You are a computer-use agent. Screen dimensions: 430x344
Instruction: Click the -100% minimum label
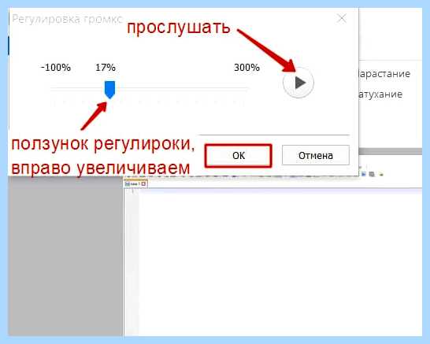(56, 68)
